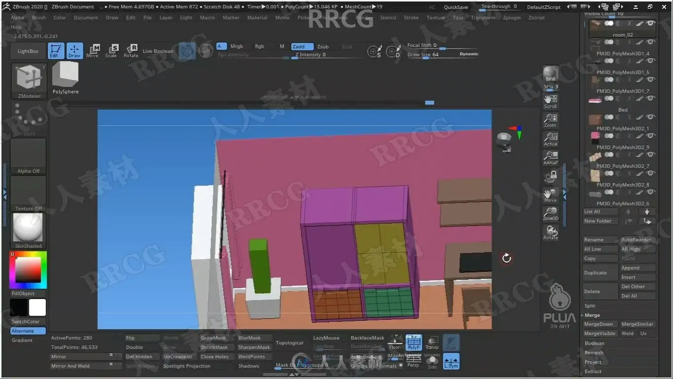Toggle the Alternate color button
Viewport: 673px width, 379px height.
(29, 331)
